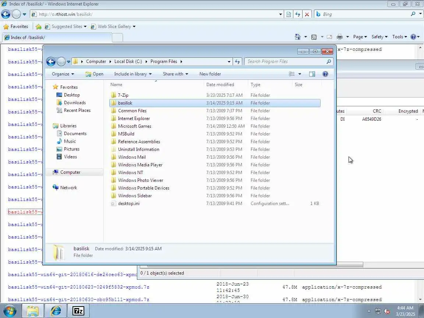Open Suggested Sites favorites link
Viewport: 424px width, 318px height.
point(66,26)
